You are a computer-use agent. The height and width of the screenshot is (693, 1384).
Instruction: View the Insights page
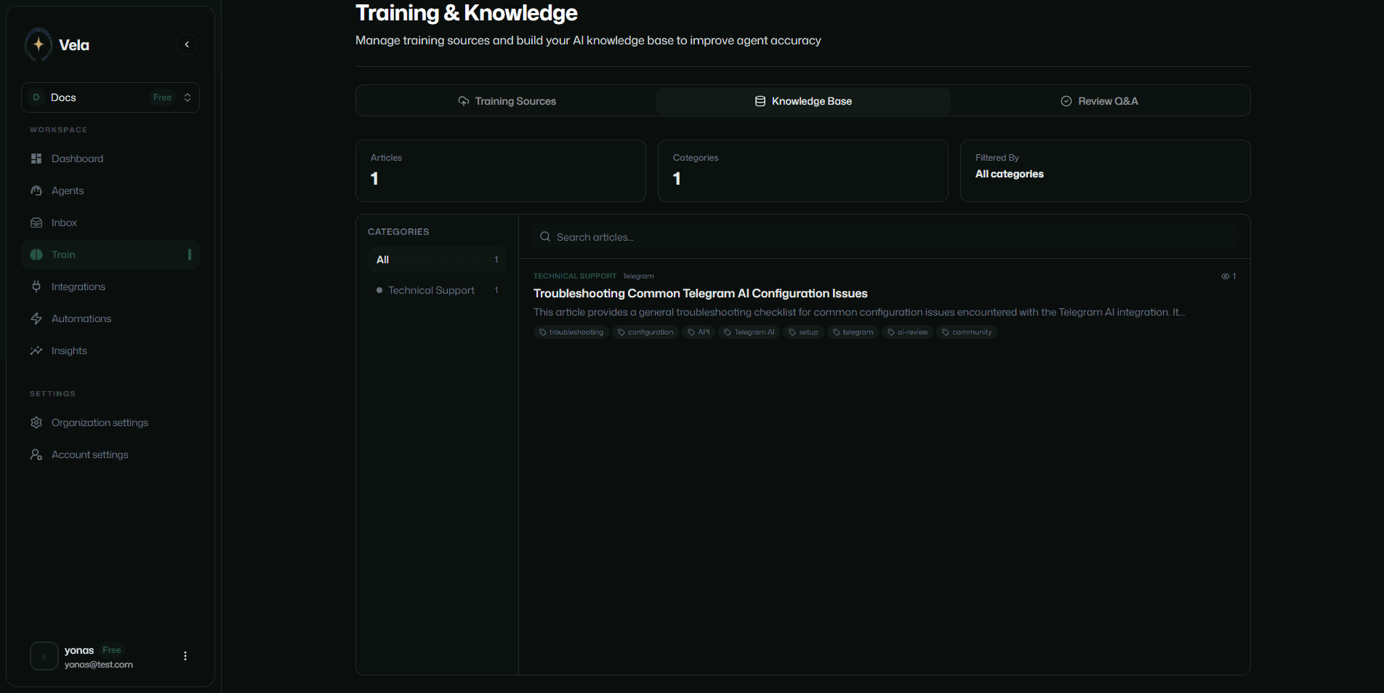click(x=110, y=350)
